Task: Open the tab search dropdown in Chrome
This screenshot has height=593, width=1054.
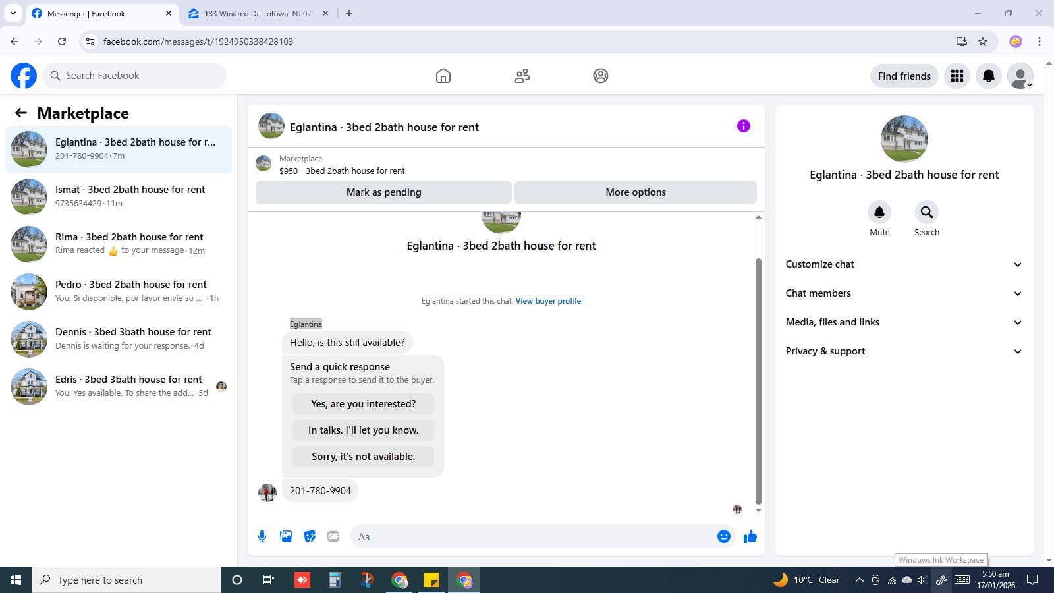Action: pos(13,13)
